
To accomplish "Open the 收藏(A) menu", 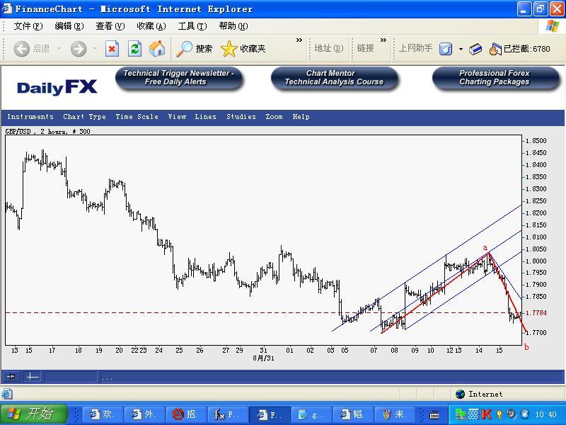I will point(151,26).
